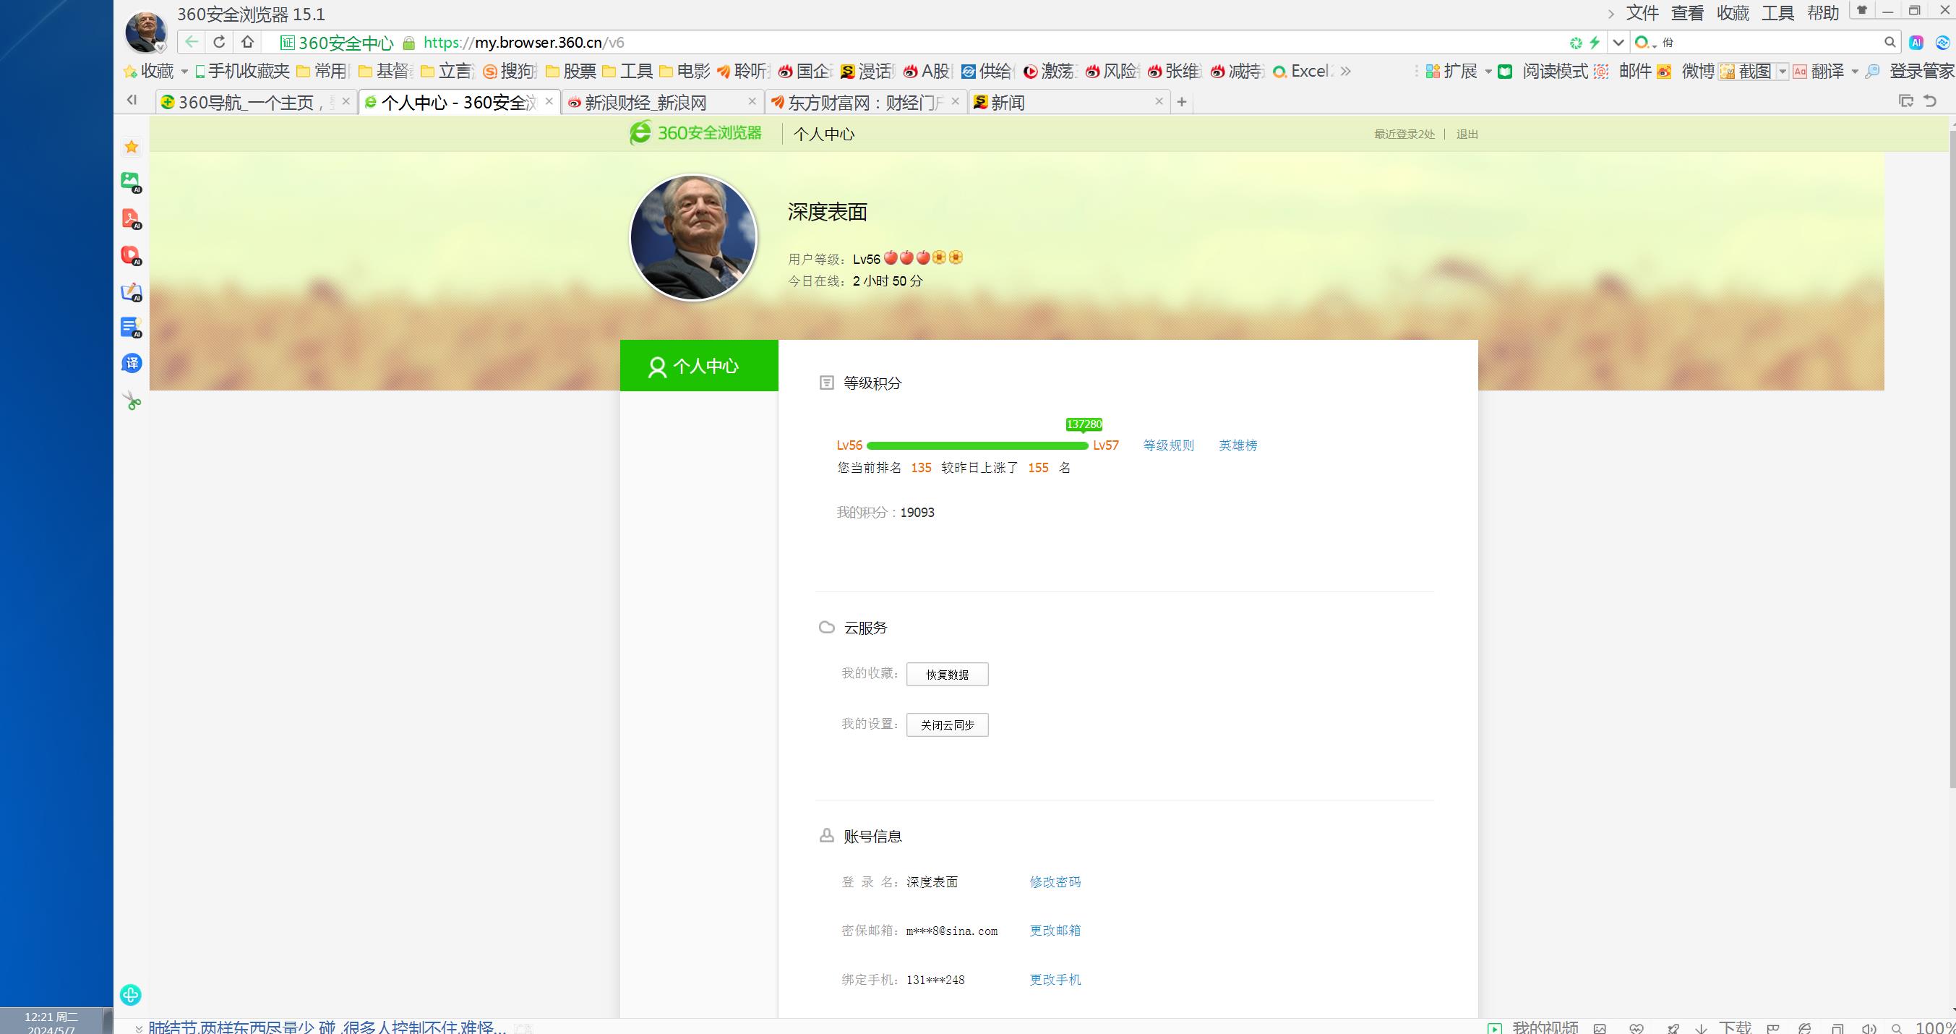Image resolution: width=1956 pixels, height=1034 pixels.
Task: Close the 新浪财经 tab
Action: pyautogui.click(x=752, y=101)
